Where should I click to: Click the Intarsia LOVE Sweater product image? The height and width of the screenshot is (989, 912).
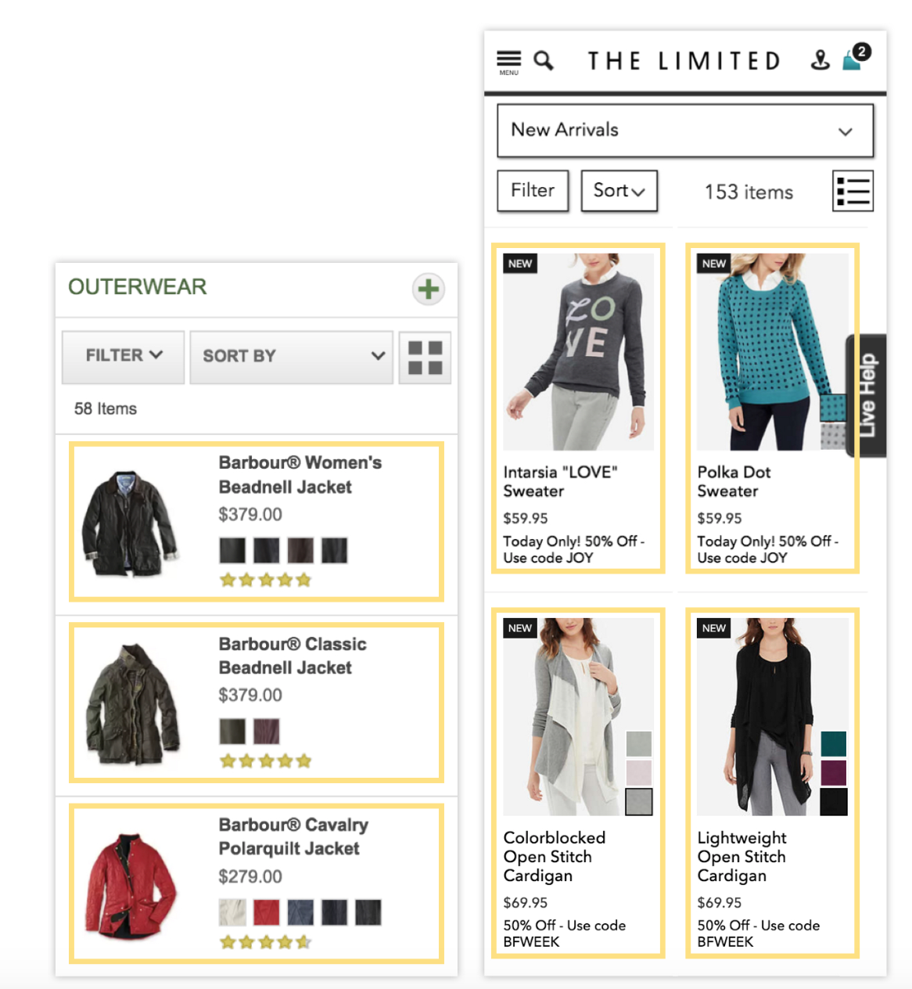578,351
